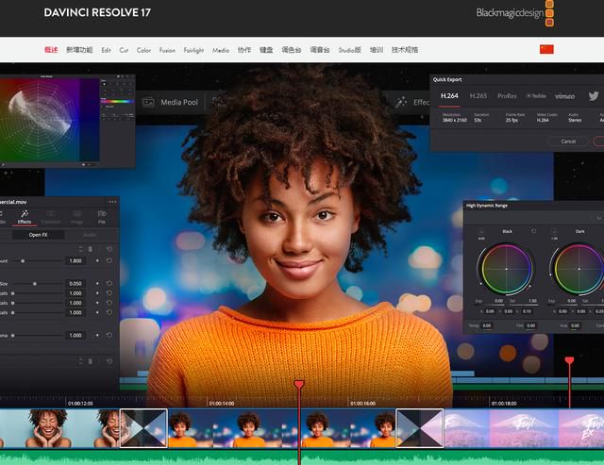
Task: Add a keyframe on the 0.050 Size row
Action: pos(97,283)
